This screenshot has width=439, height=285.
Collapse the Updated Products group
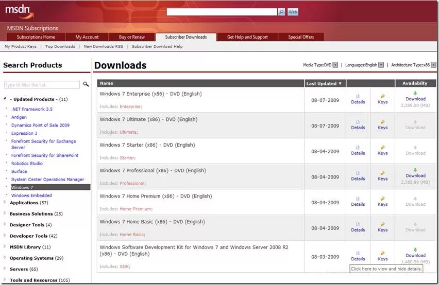(5, 99)
